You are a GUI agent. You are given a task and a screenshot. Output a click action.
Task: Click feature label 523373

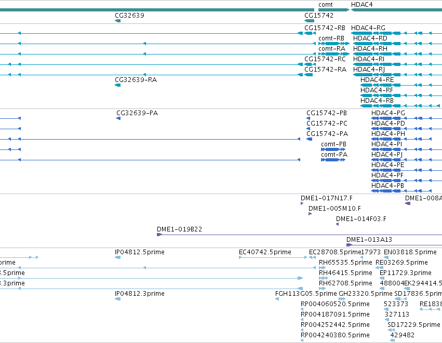click(396, 305)
